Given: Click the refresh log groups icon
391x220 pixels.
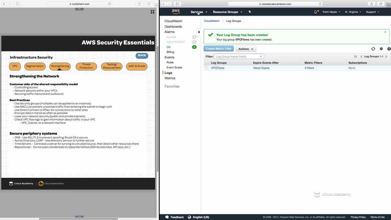Looking at the screenshot, I should click(x=373, y=49).
